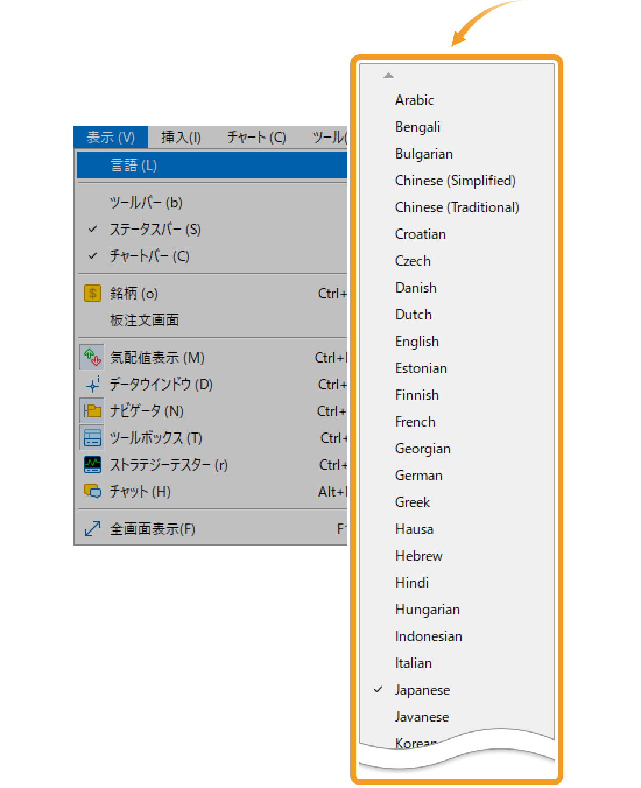Click the checkmark next to Japanese
Screen dimensions: 641x788
[379, 689]
